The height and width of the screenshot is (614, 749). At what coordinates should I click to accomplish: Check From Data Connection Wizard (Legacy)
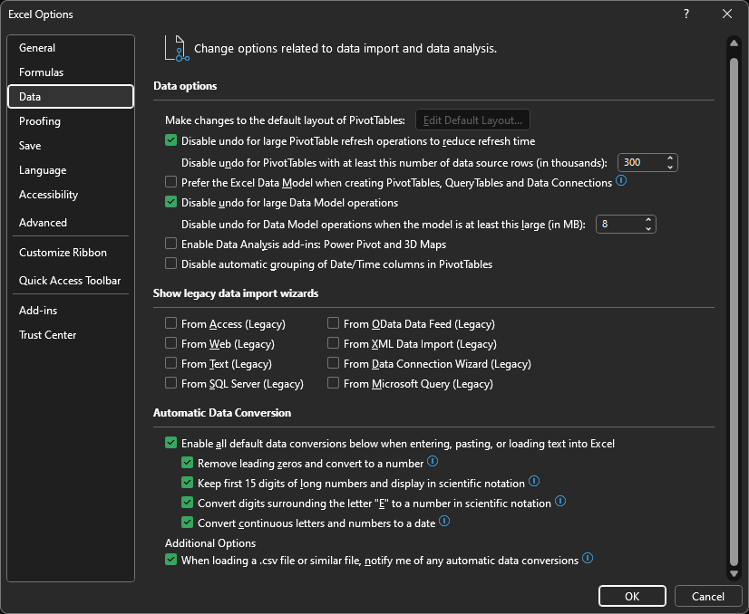pyautogui.click(x=334, y=363)
